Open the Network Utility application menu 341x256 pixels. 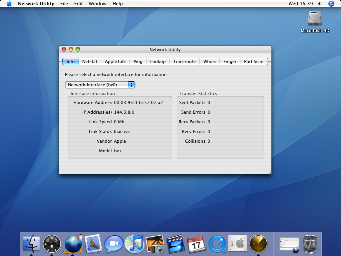pyautogui.click(x=36, y=4)
